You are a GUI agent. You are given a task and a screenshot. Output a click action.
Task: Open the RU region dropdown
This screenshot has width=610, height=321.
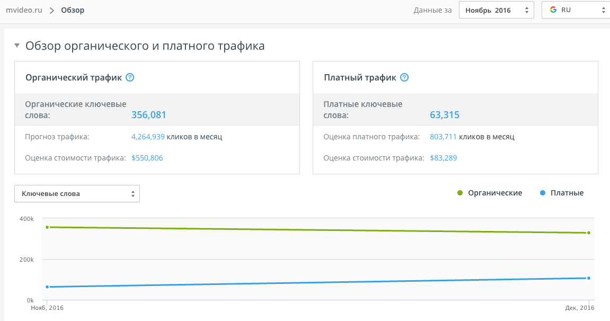[576, 10]
